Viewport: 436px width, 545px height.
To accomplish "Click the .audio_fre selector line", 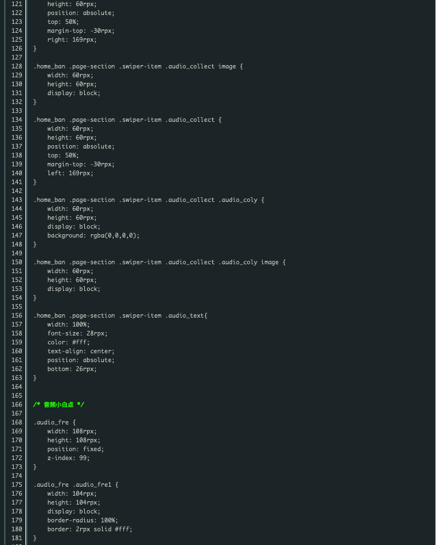I will (x=55, y=422).
